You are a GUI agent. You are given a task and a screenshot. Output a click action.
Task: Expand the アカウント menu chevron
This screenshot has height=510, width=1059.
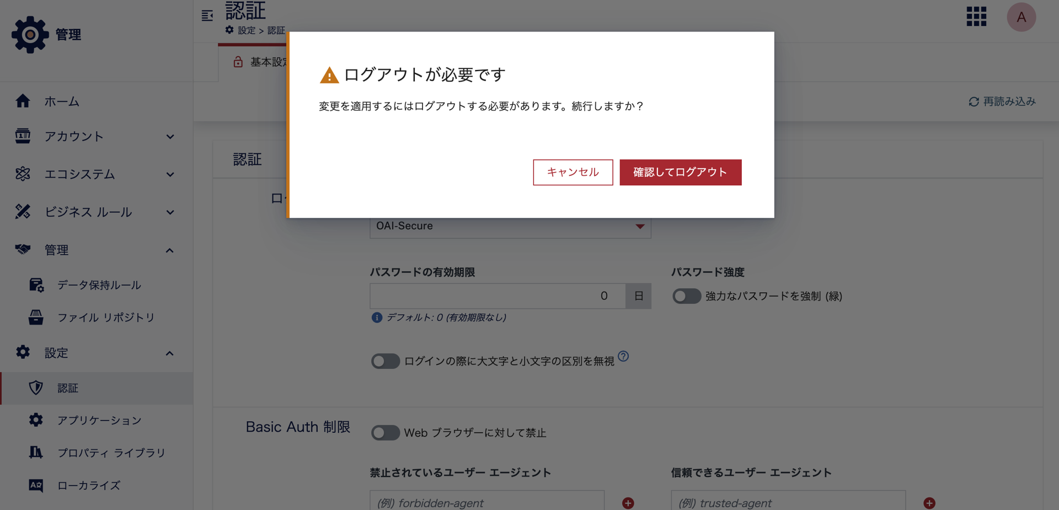point(170,136)
